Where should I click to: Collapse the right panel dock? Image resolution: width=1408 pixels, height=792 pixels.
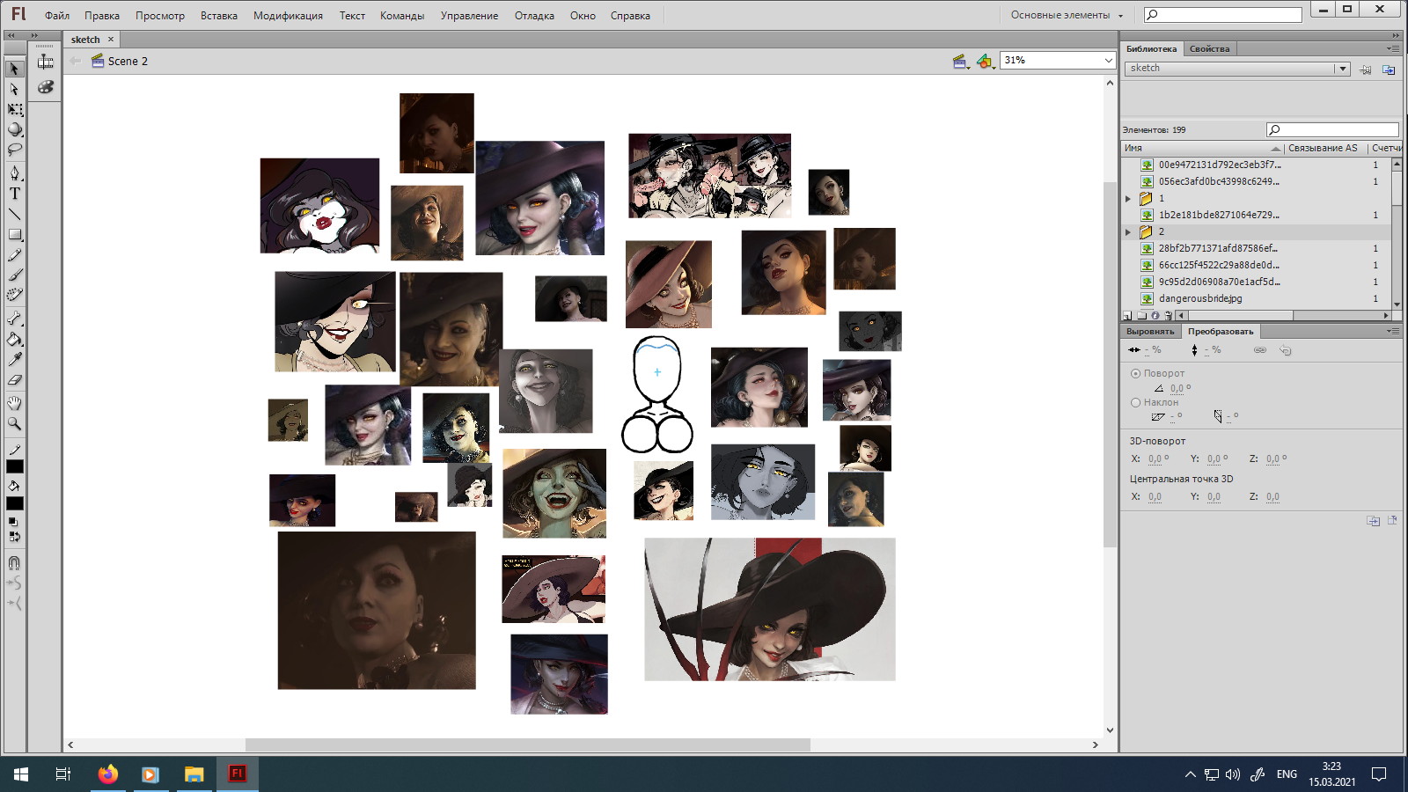point(1396,35)
